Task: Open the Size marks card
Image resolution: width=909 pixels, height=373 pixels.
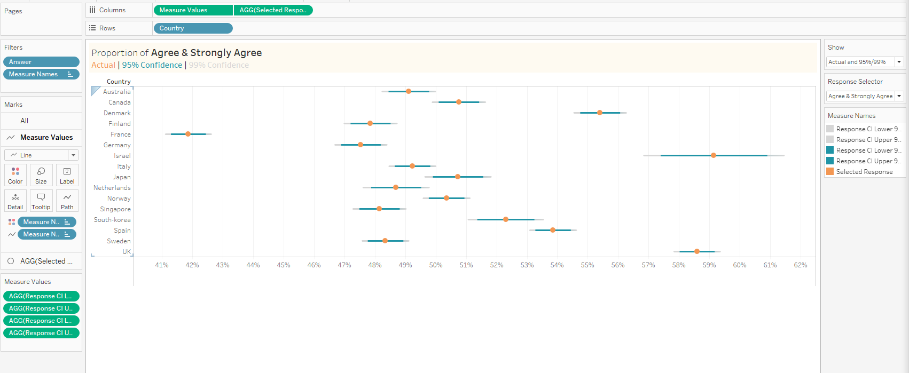Action: pos(41,175)
